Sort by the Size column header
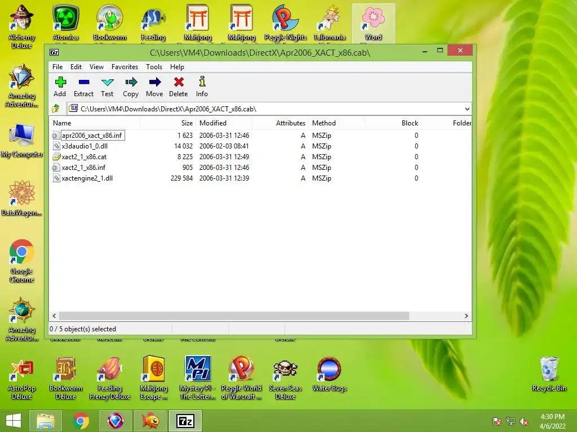Image resolution: width=577 pixels, height=432 pixels. tap(167, 123)
